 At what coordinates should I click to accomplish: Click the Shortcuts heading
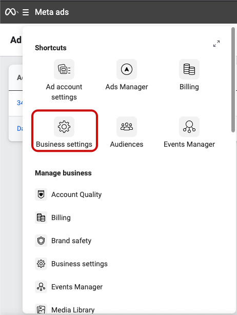click(x=51, y=48)
